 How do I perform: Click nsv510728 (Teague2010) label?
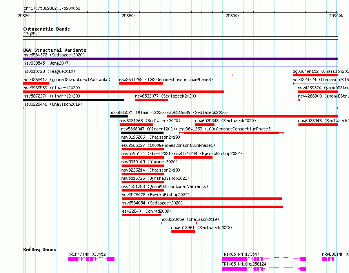(x=49, y=71)
